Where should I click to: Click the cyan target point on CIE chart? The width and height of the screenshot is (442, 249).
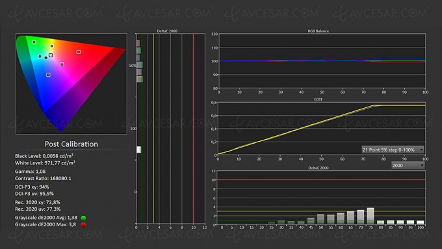coord(40,57)
